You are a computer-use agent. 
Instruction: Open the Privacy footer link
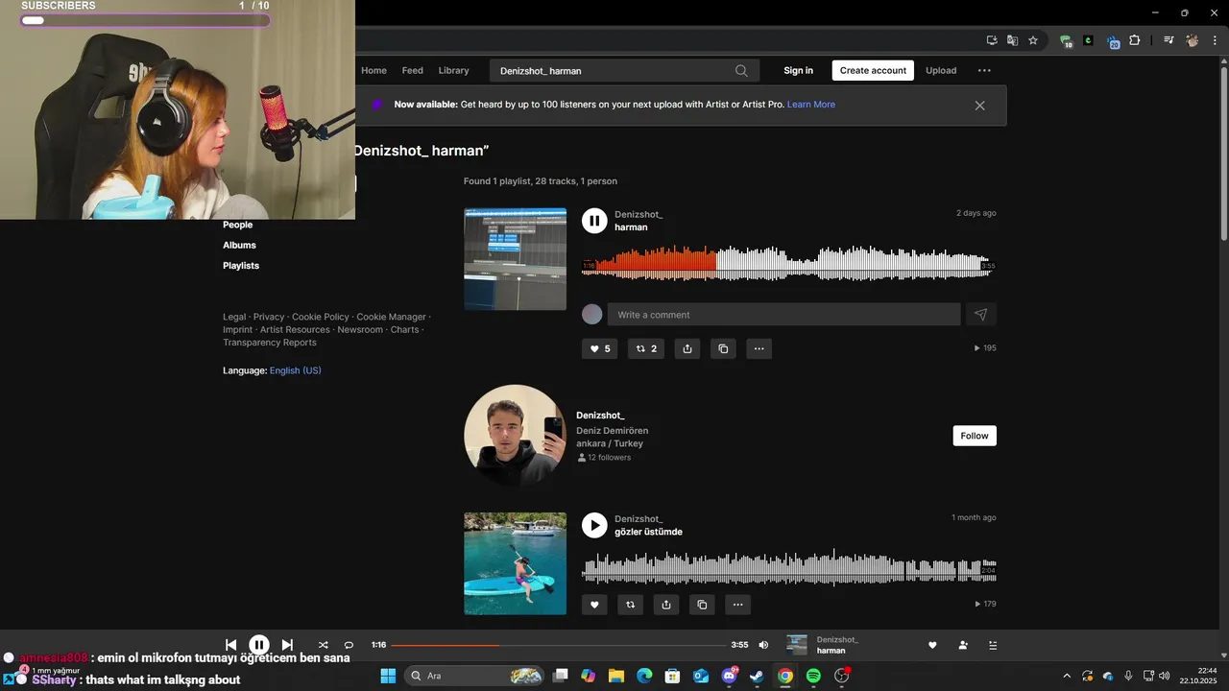point(269,317)
